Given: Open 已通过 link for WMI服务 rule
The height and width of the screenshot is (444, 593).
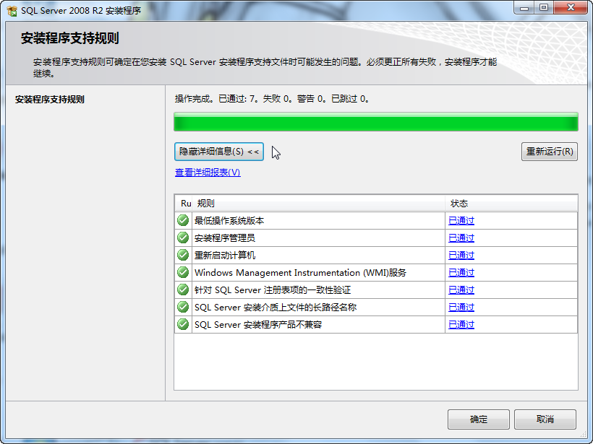Looking at the screenshot, I should (461, 273).
